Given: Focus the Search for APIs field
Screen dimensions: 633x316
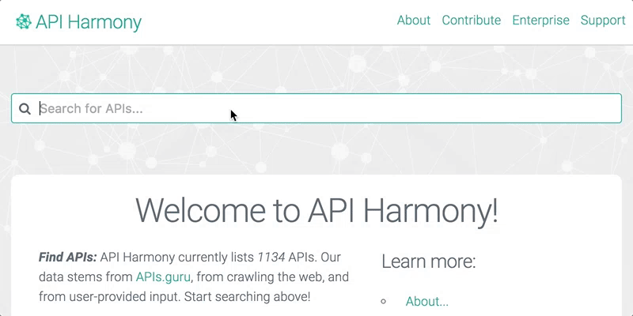Looking at the screenshot, I should click(x=316, y=108).
